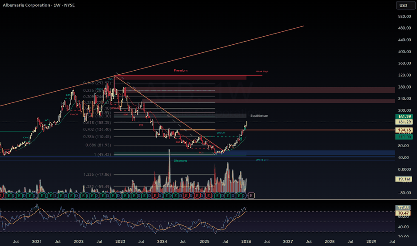417x246 pixels.
Task: Click the green 161.29 price tag
Action: (x=404, y=116)
